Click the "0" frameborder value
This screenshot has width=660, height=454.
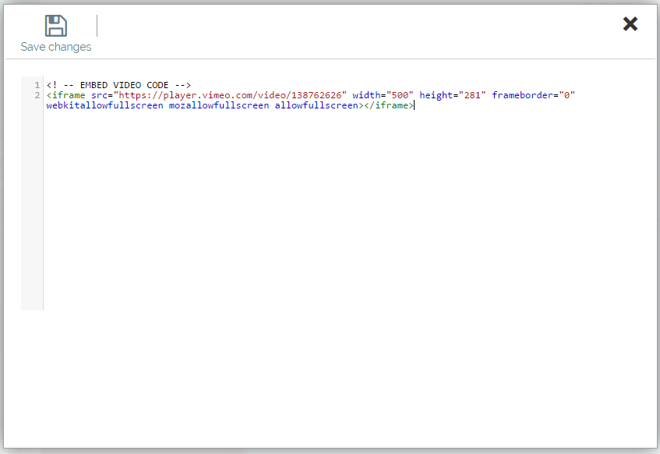click(567, 95)
